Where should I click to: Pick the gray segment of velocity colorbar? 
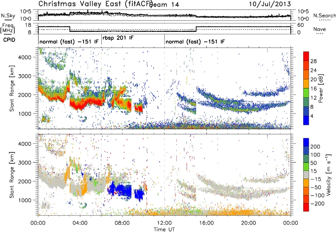click(306, 175)
